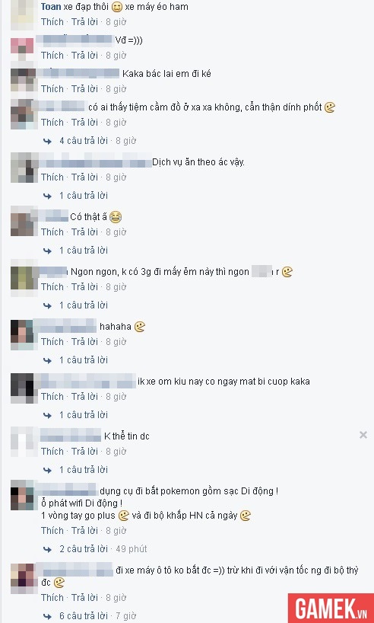
Task: Click reply arrow icon beside "2 câu trả lời"
Action: 47,549
